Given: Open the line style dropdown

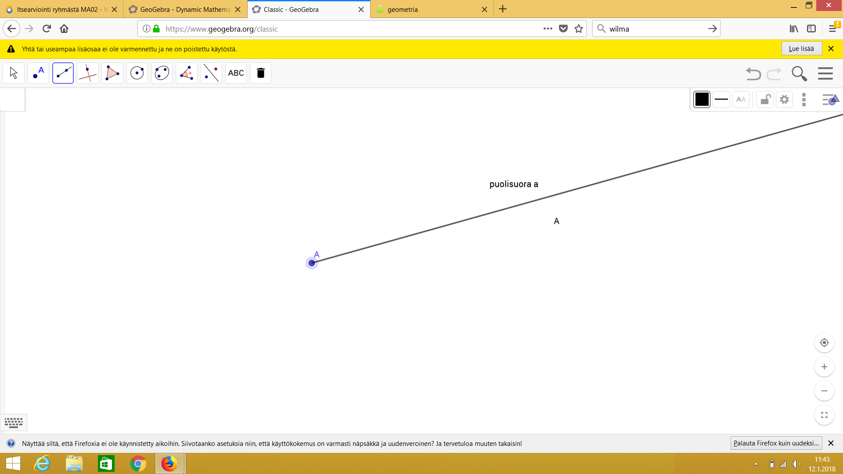Looking at the screenshot, I should [721, 100].
